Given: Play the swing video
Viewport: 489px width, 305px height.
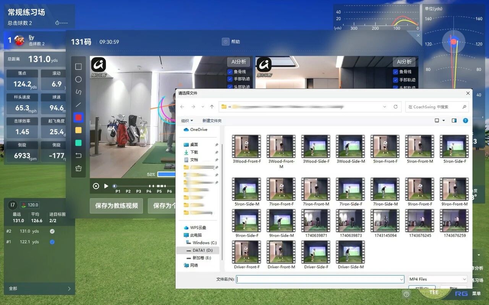Looking at the screenshot, I should 106,186.
